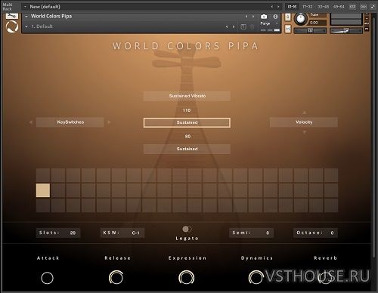Screen dimensions: 378x293
Task: Toggle the KSP button in the rack header
Action: (352, 7)
